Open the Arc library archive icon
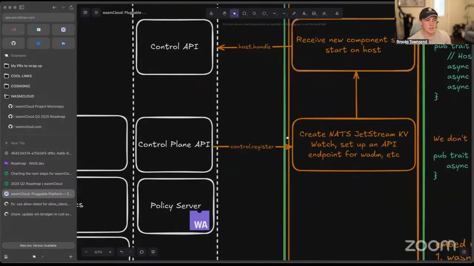Image resolution: width=474 pixels, height=266 pixels. click(6, 256)
